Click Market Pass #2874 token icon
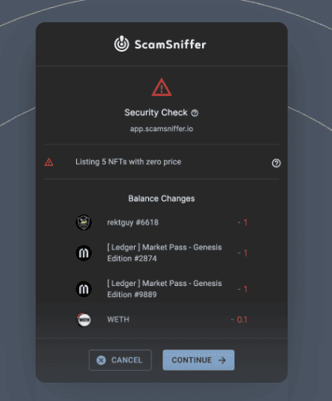The width and height of the screenshot is (332, 401). pyautogui.click(x=84, y=253)
